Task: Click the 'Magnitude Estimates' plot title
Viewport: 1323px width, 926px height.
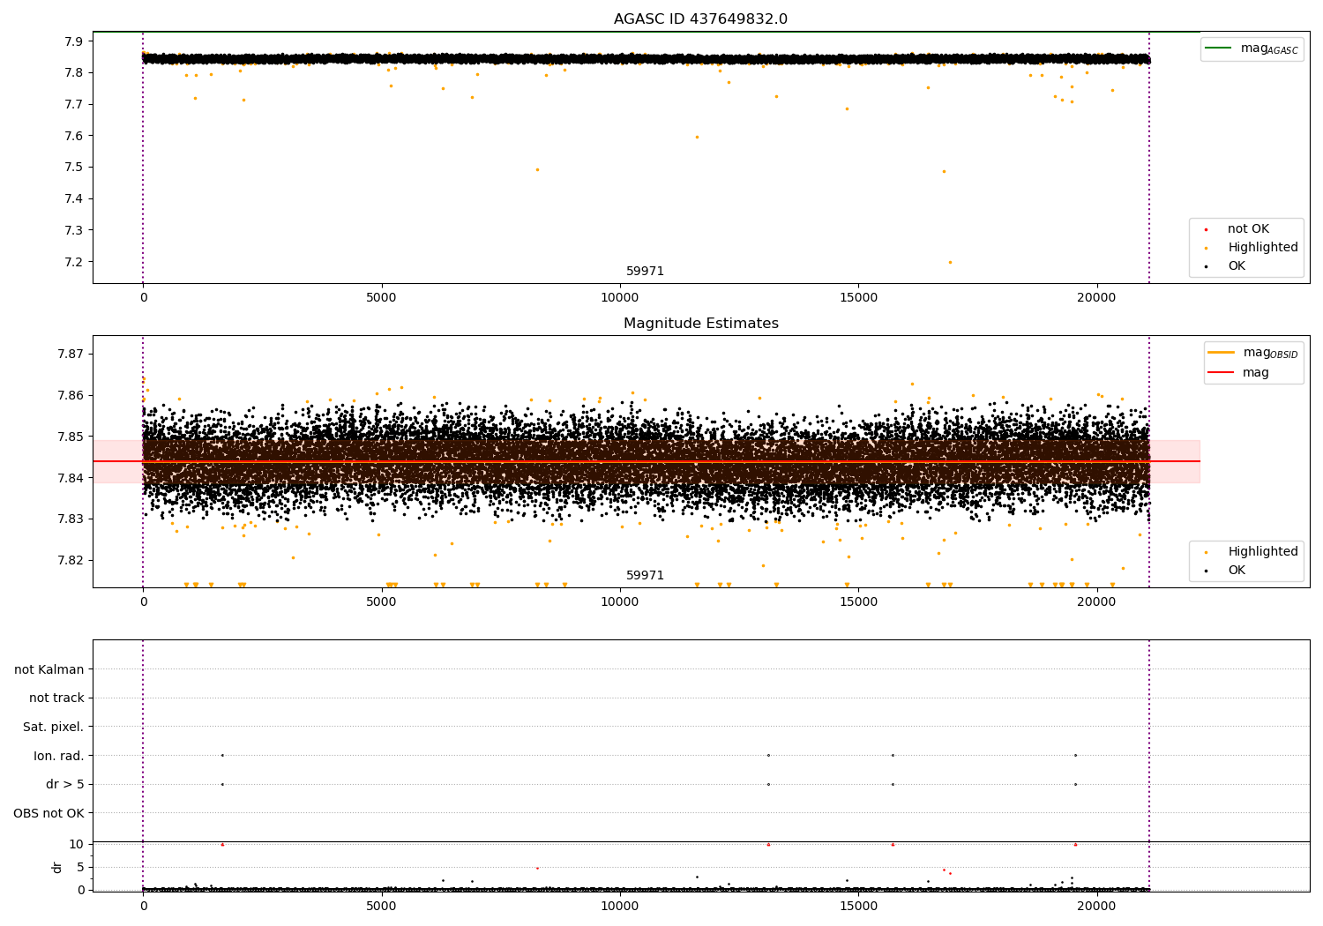Action: point(700,324)
